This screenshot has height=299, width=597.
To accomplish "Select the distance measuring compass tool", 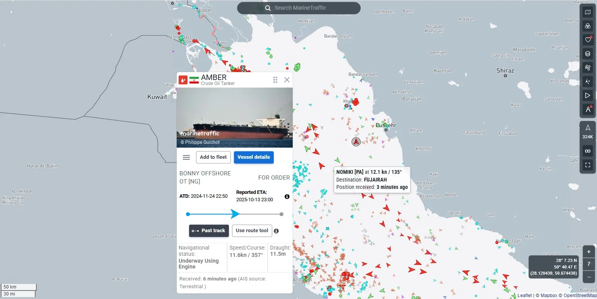I will pos(588,109).
